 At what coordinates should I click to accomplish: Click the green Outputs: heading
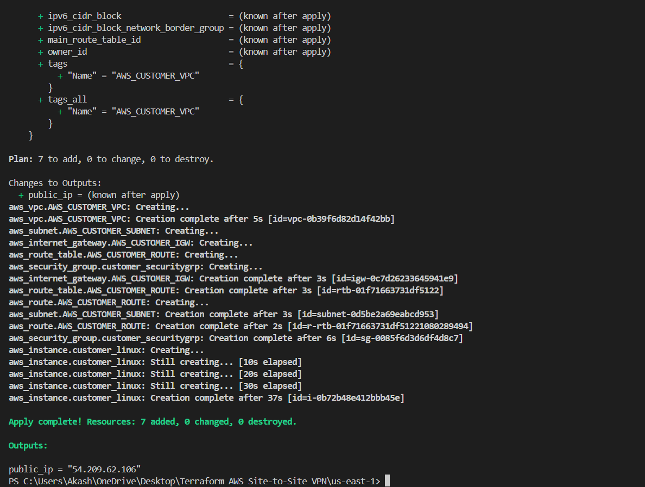pos(28,445)
